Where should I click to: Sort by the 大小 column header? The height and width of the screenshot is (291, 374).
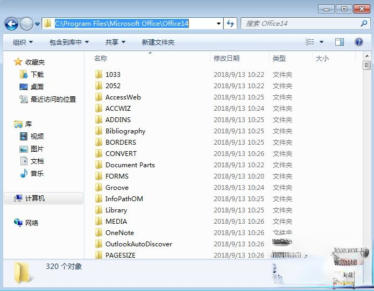click(322, 58)
